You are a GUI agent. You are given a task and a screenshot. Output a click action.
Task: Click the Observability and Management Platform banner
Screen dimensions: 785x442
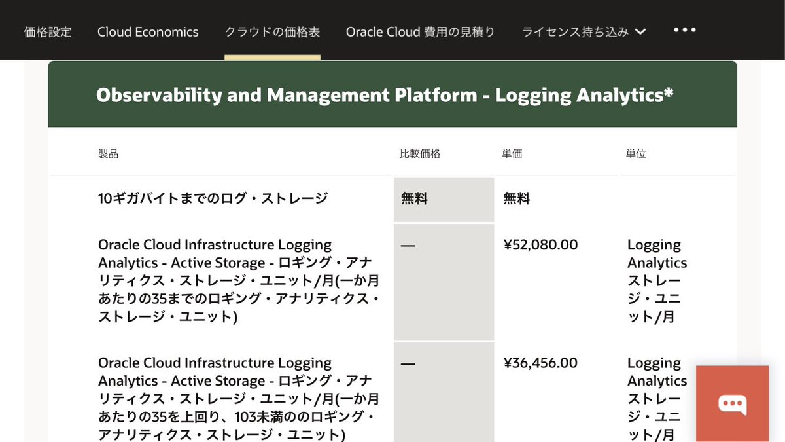click(392, 94)
